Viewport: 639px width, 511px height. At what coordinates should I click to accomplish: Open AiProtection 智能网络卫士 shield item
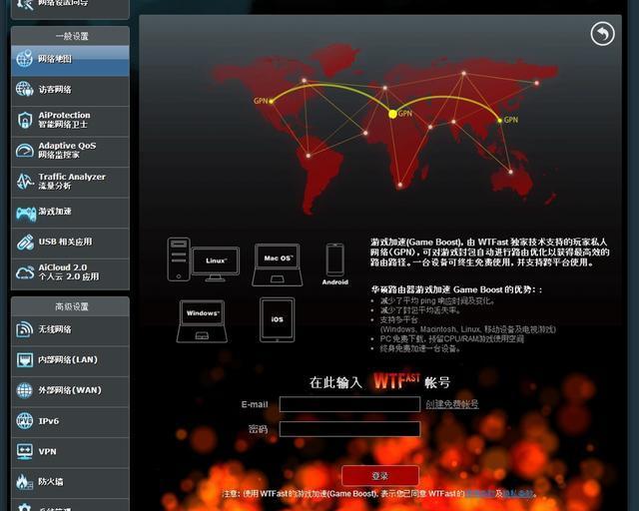[x=70, y=121]
